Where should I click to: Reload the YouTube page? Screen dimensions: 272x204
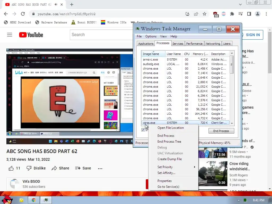(23, 14)
